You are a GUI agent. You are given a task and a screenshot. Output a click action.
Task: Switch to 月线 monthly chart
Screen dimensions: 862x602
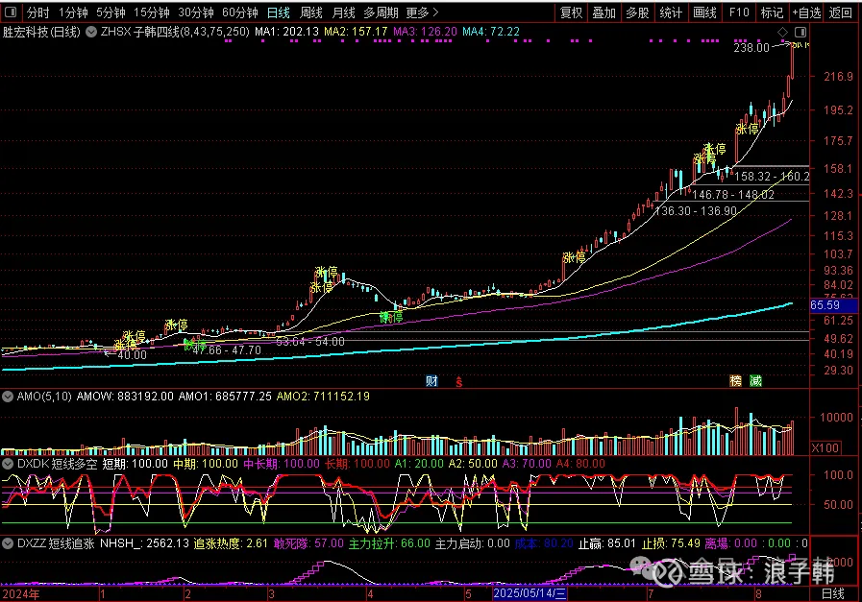[x=344, y=12]
